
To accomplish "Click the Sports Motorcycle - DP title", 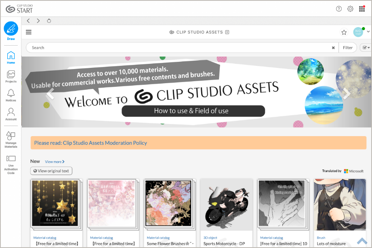I will pyautogui.click(x=224, y=244).
